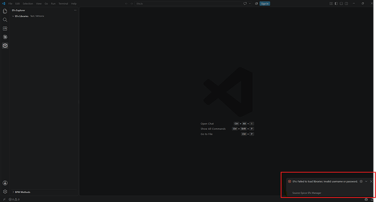The width and height of the screenshot is (376, 202).
Task: Dismiss the failed to load libraries notification
Action: pyautogui.click(x=371, y=181)
